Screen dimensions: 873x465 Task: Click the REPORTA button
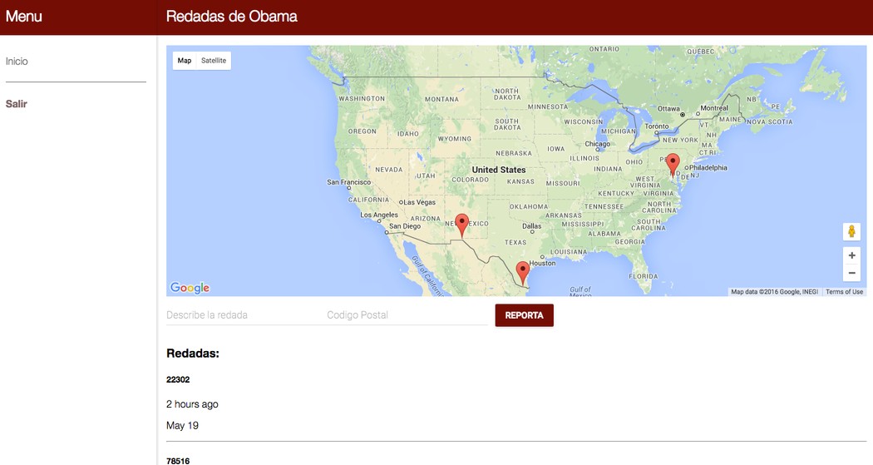(x=524, y=315)
